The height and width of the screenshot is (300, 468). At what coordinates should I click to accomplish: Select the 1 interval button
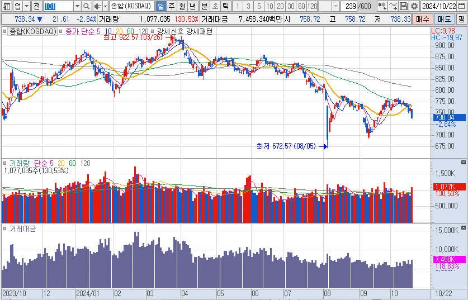[238, 6]
